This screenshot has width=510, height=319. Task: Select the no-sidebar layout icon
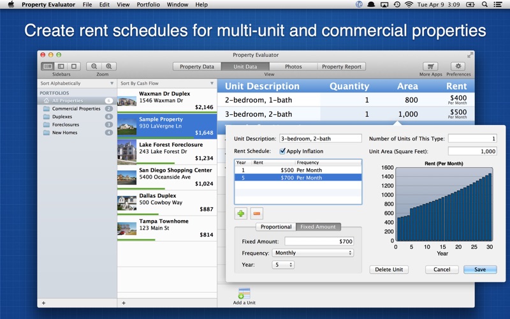click(x=74, y=66)
